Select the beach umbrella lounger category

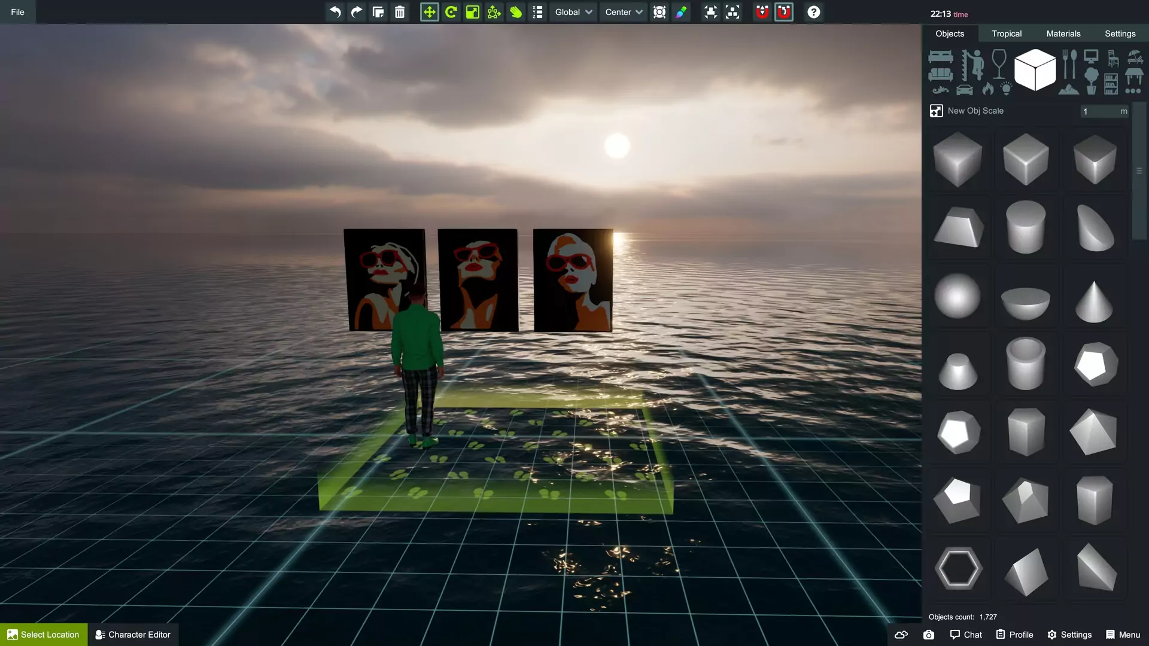point(1135,57)
